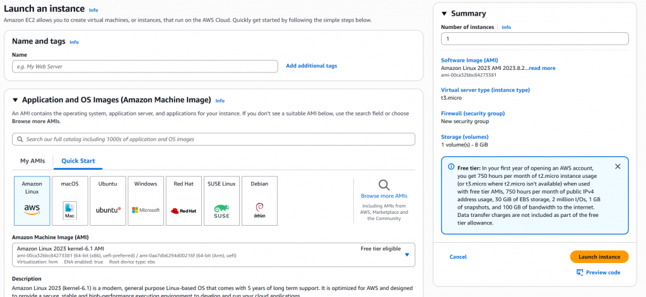Viewport: 646px width, 297px height.
Task: Pick the Ubuntu AMI tile
Action: 108,201
